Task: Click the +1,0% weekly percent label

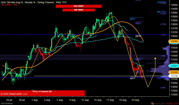Action: pyautogui.click(x=163, y=35)
